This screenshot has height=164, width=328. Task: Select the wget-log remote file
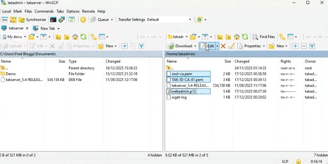coord(179,97)
